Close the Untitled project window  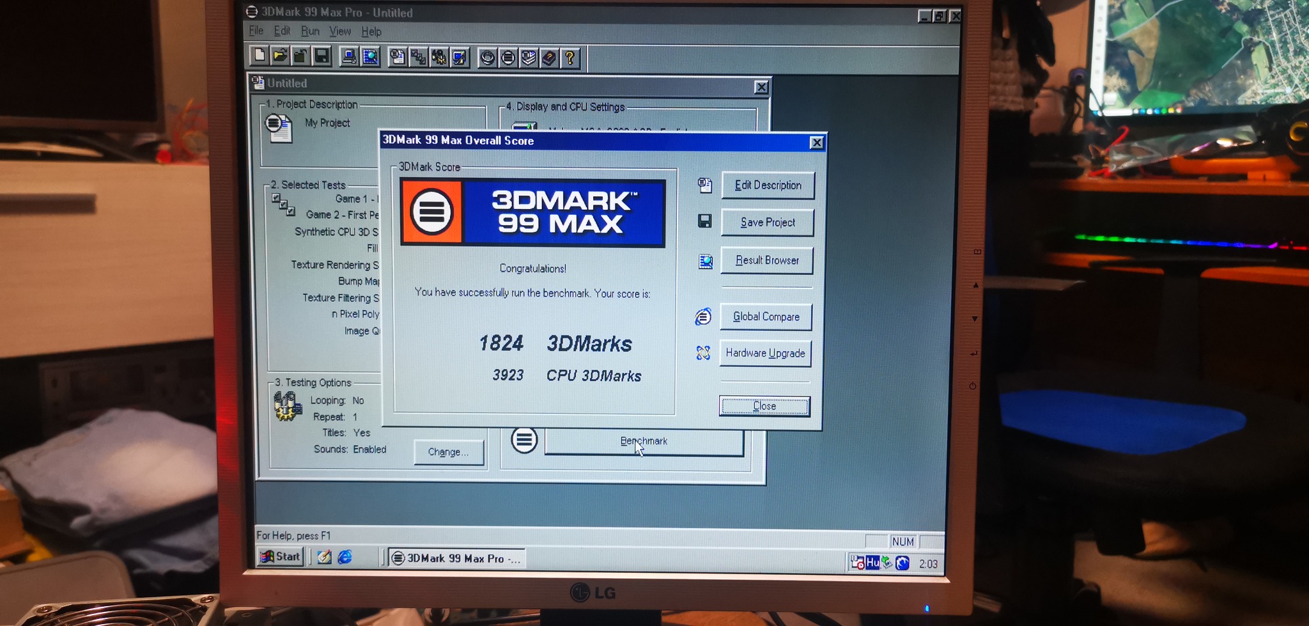(761, 87)
